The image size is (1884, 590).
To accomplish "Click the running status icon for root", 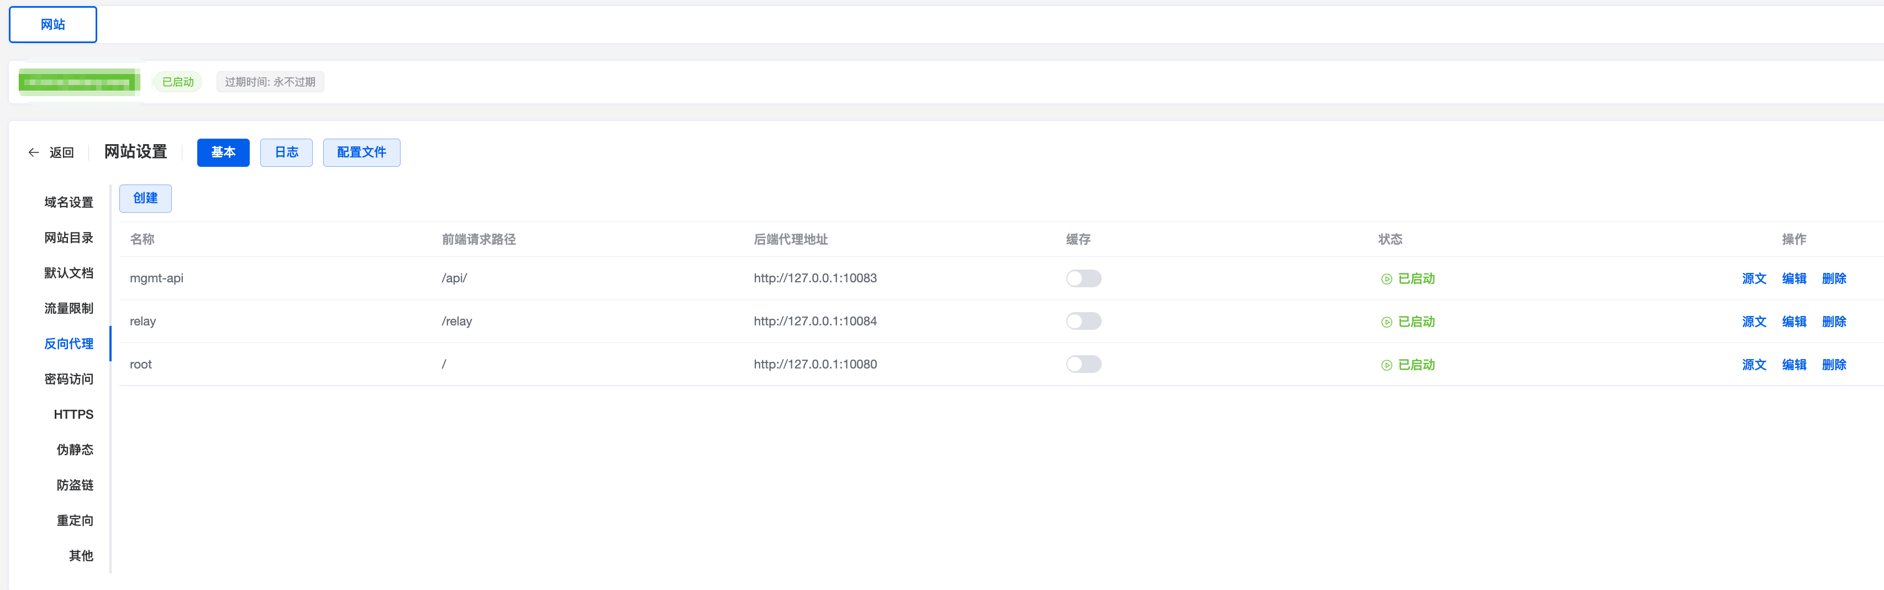I will (1386, 365).
